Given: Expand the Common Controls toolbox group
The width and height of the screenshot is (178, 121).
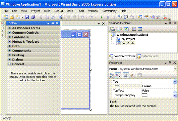Looking at the screenshot, I should [10, 33].
